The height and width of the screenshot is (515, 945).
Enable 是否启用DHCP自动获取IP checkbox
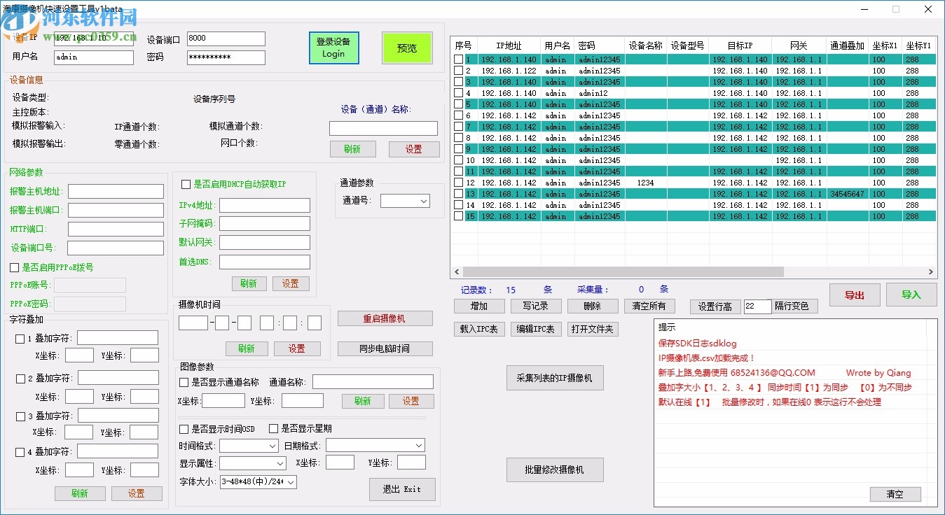pyautogui.click(x=187, y=185)
